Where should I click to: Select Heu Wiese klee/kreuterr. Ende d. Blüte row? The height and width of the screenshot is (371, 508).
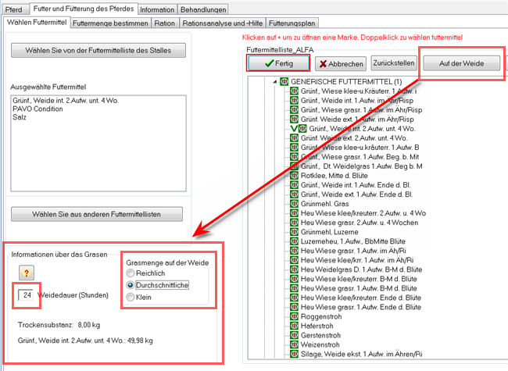[x=360, y=298]
